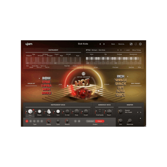The image size is (167, 167).
Task: Solo the channel with S button
Action: (x=75, y=121)
